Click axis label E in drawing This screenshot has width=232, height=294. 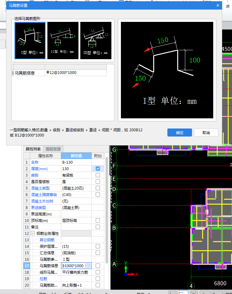(x=114, y=179)
